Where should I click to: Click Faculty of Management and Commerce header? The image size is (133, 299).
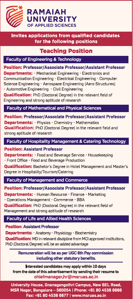click(x=66, y=180)
